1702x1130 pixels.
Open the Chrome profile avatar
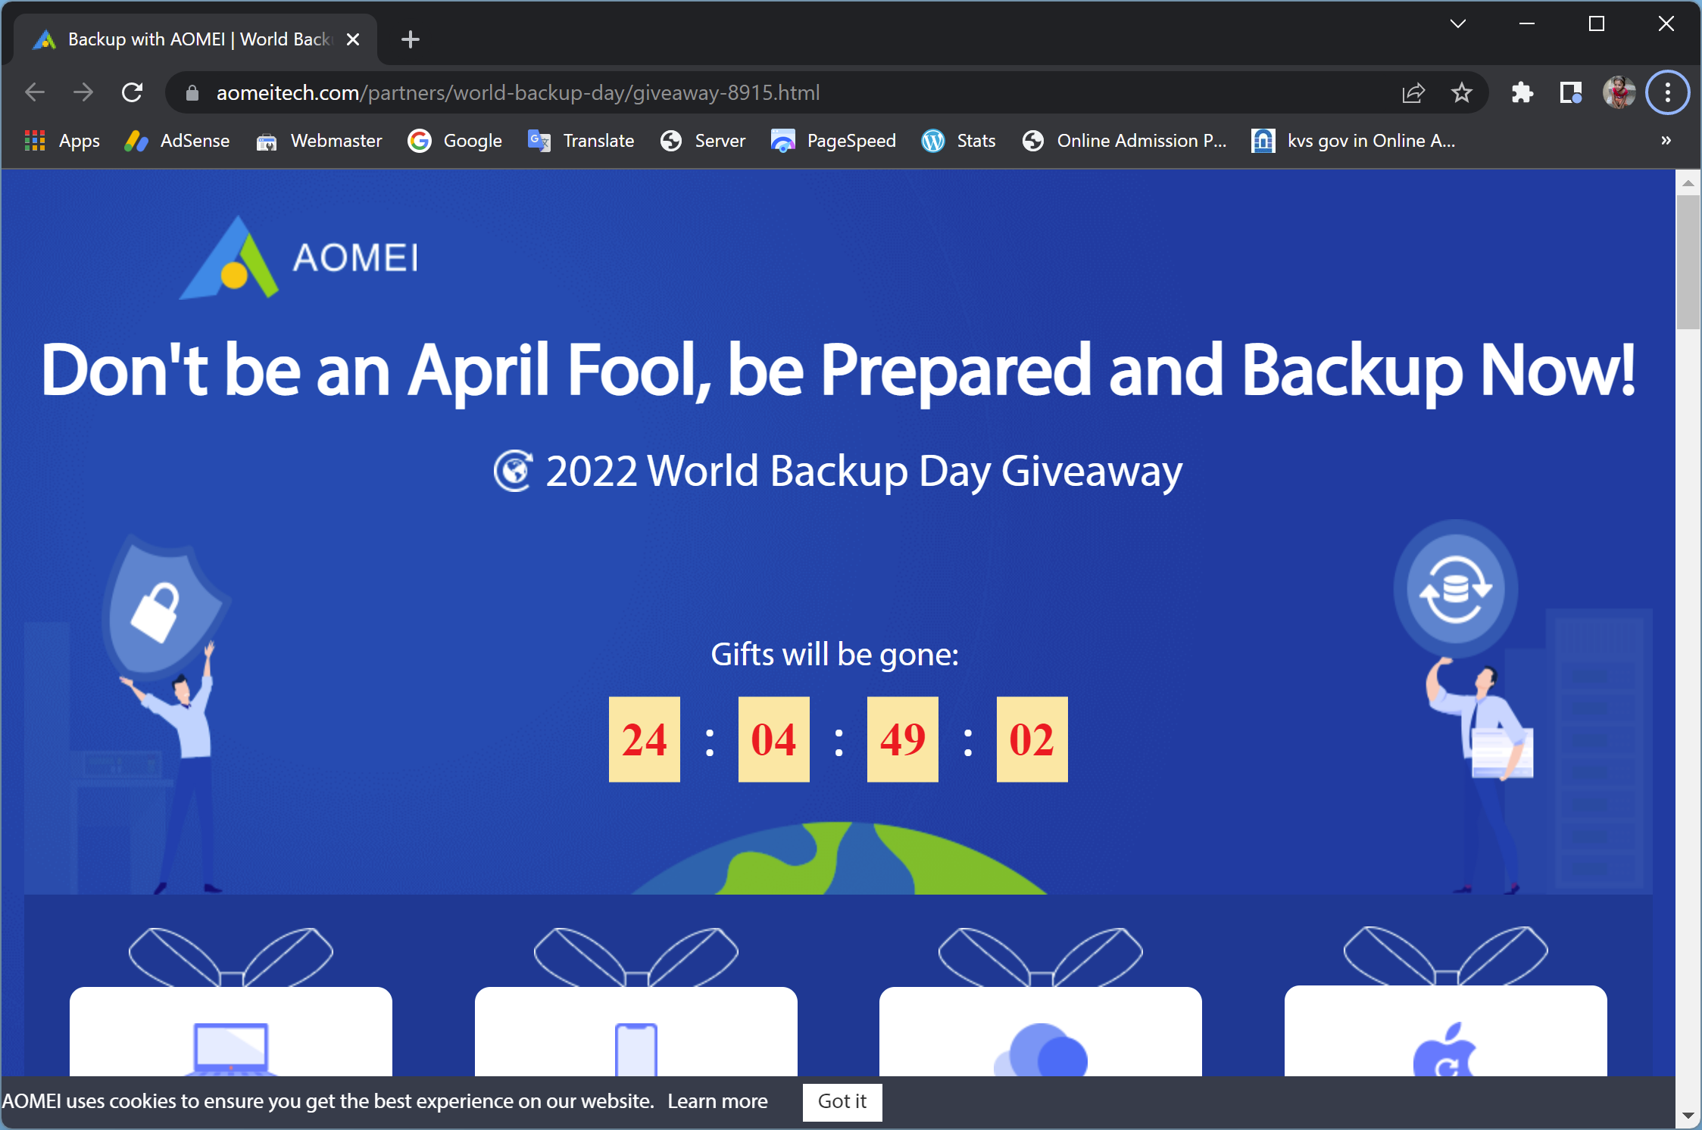point(1619,92)
